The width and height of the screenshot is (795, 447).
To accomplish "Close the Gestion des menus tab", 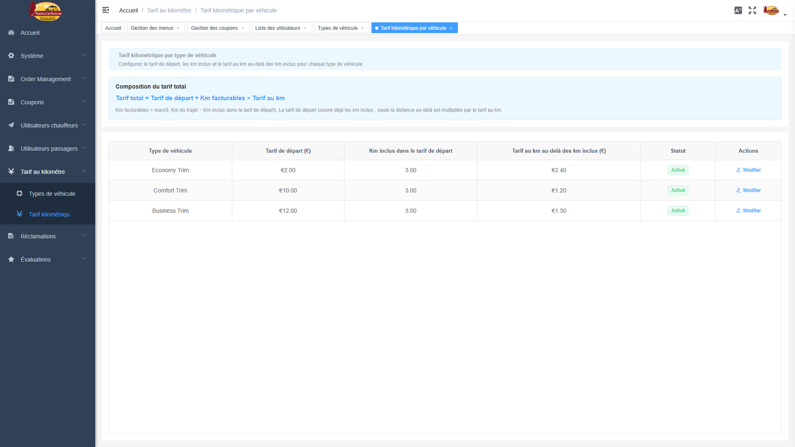I will click(178, 28).
